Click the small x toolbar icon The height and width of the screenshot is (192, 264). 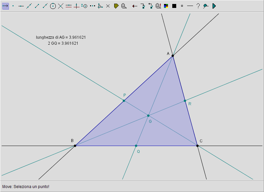point(108,6)
